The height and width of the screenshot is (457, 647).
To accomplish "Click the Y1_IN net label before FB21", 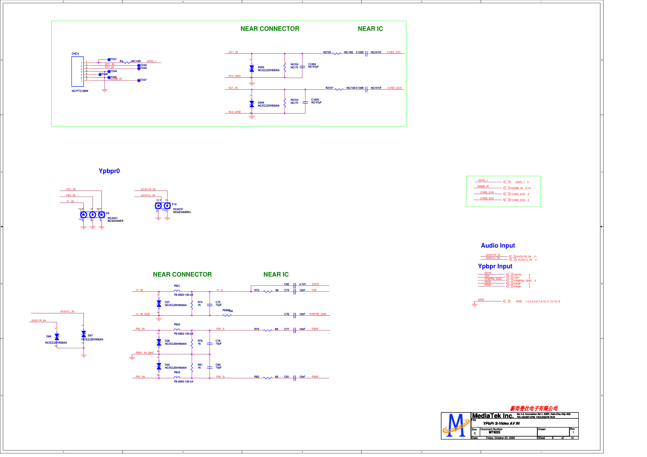I will [140, 290].
